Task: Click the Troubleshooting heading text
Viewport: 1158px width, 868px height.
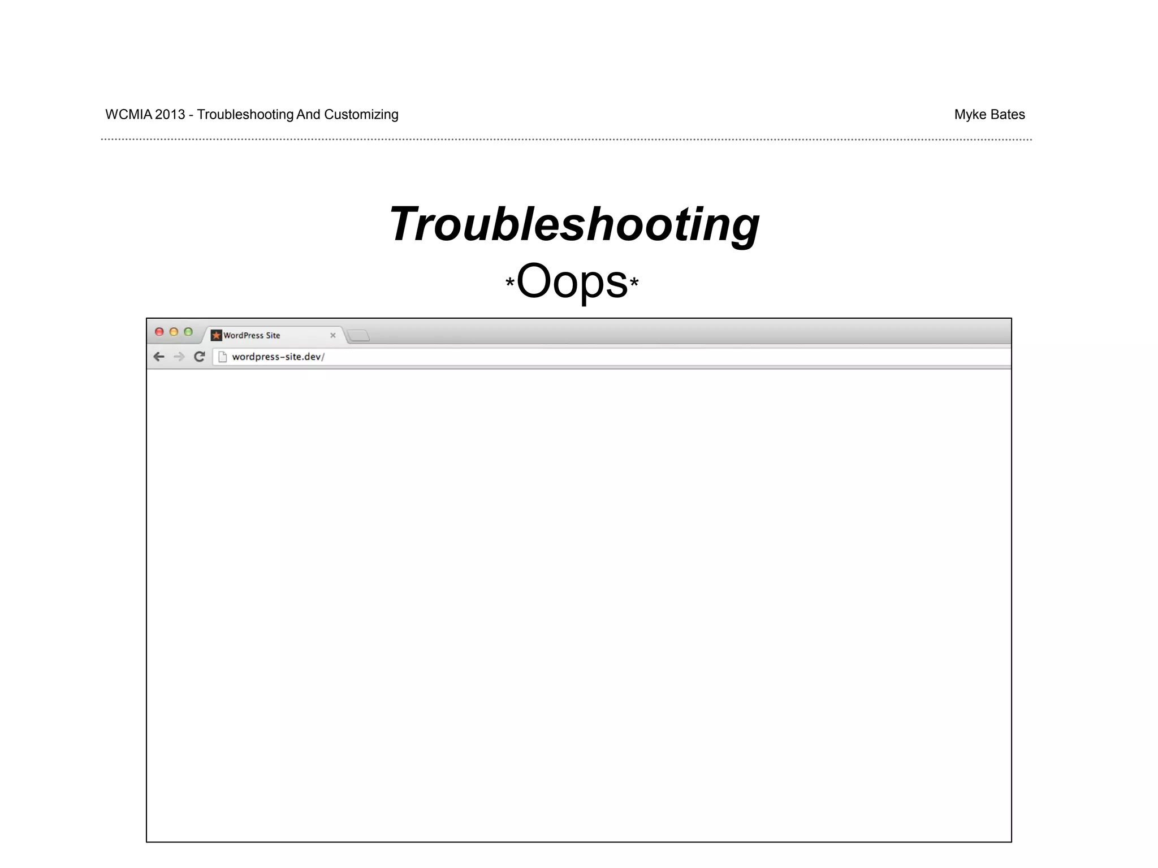Action: [x=574, y=225]
